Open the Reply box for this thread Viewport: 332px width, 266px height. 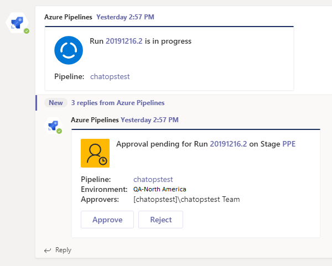pos(63,250)
